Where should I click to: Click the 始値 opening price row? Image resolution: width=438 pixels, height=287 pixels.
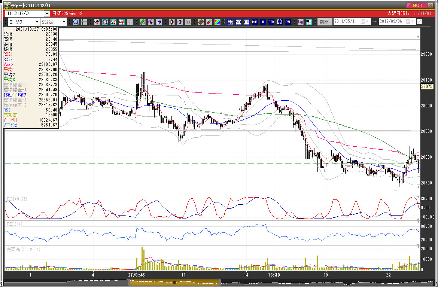pyautogui.click(x=30, y=34)
